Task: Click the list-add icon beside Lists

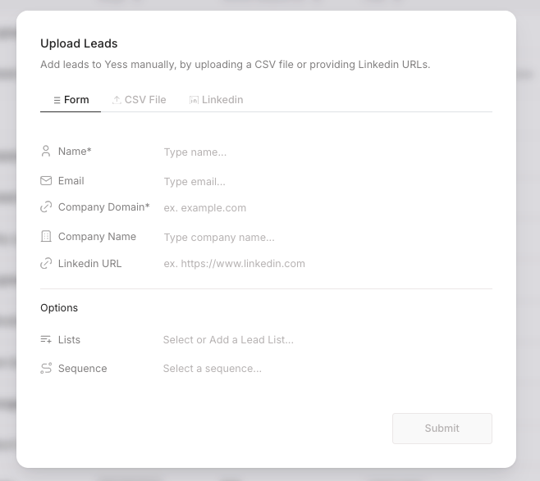Action: click(46, 340)
